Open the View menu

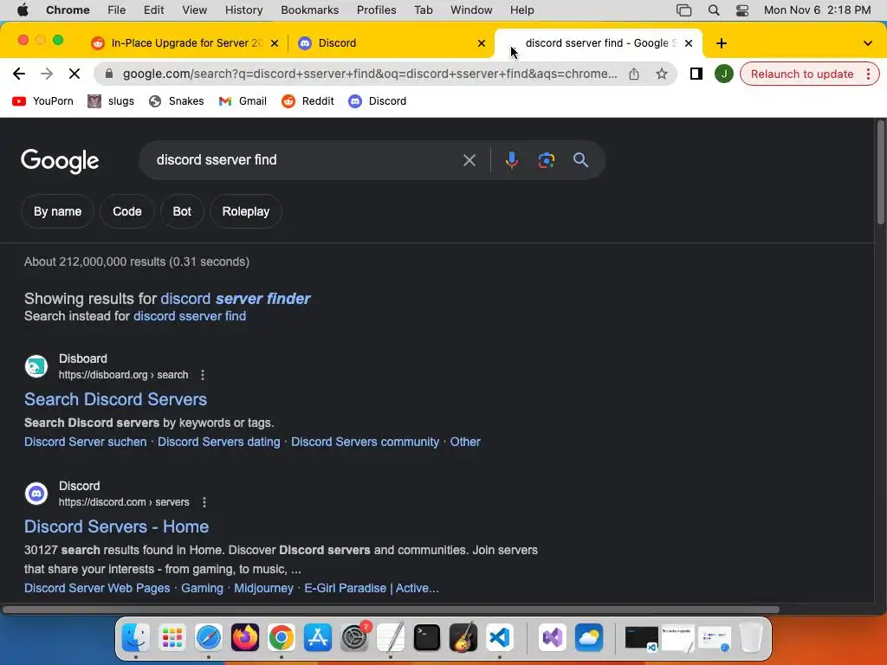[x=195, y=10]
